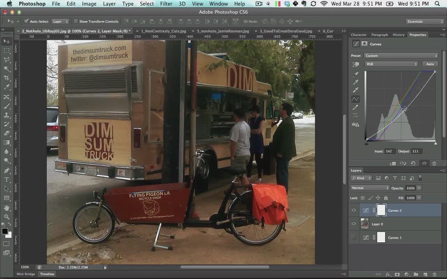Toggle lock all padlock icon
447x279 pixels.
point(386,198)
